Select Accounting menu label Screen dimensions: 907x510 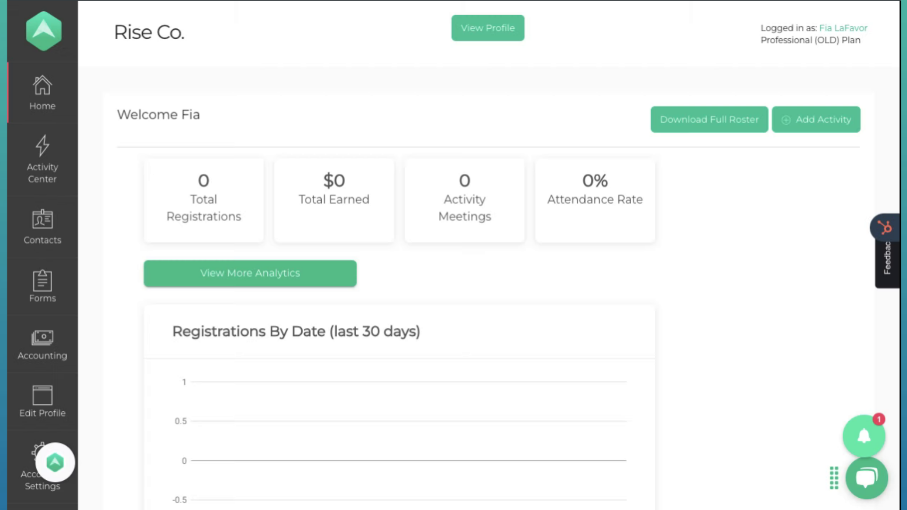click(x=42, y=356)
